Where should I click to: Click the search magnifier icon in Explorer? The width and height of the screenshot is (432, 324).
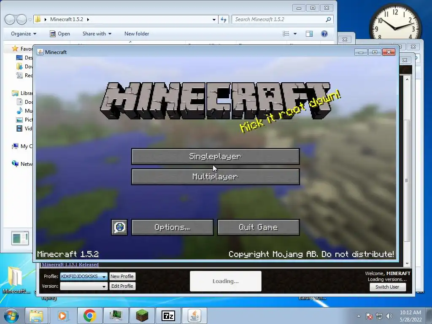coord(328,19)
